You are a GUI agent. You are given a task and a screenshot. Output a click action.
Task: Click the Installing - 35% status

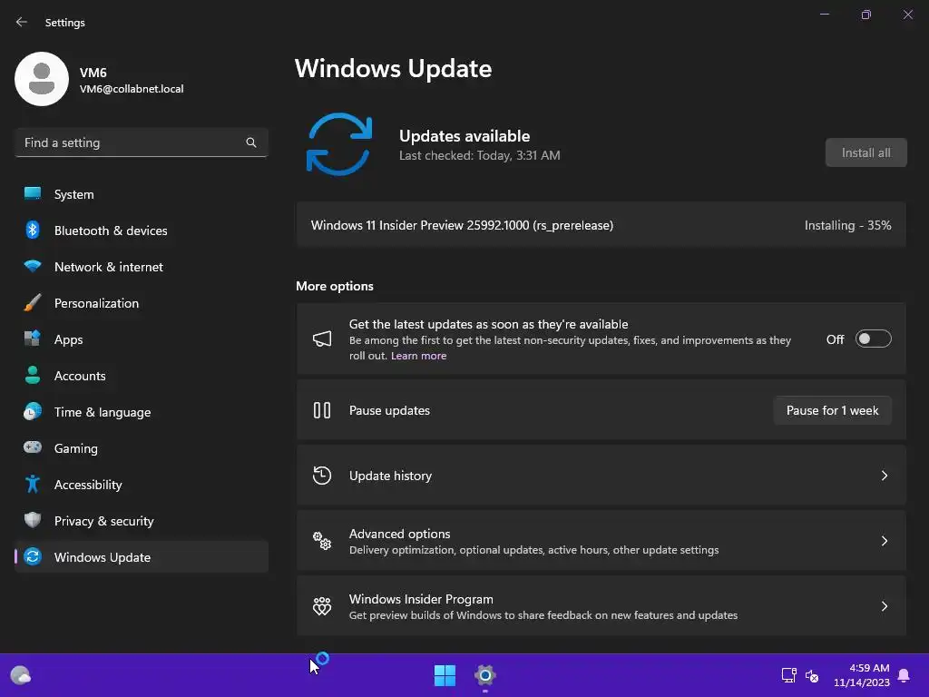coord(847,225)
